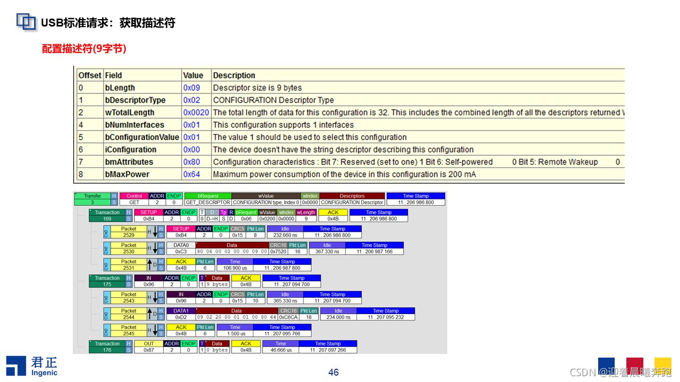Click slide page number 46
Viewport: 680px width, 382px height.
[x=334, y=372]
